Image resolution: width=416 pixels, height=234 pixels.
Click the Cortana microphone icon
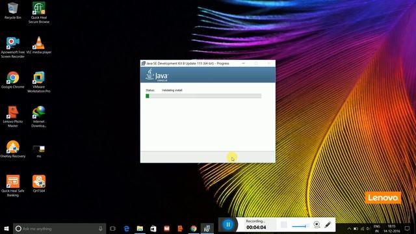(101, 228)
